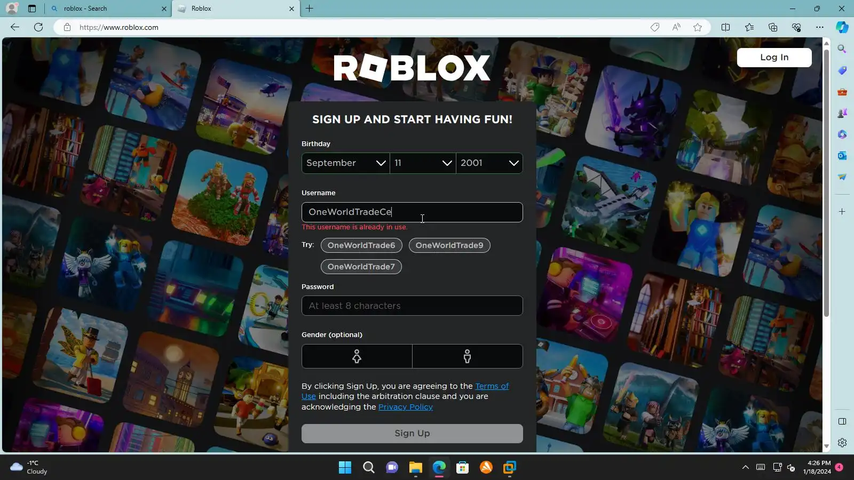
Task: Add page to favorites star
Action: tap(698, 27)
